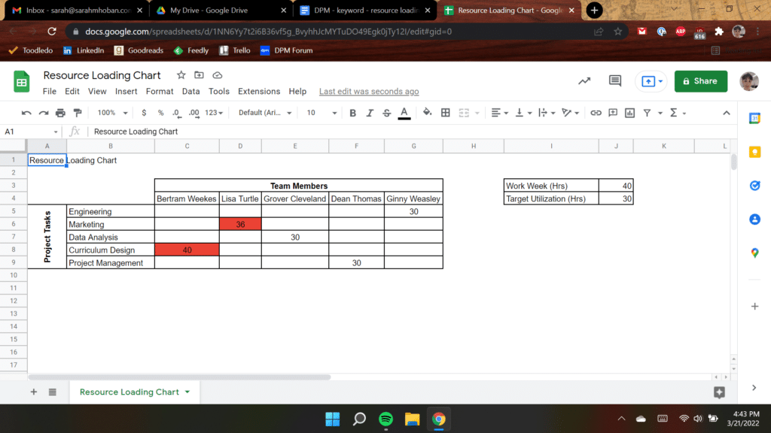The image size is (771, 433).
Task: Expand the merge cells dropdown arrow
Action: pyautogui.click(x=477, y=114)
